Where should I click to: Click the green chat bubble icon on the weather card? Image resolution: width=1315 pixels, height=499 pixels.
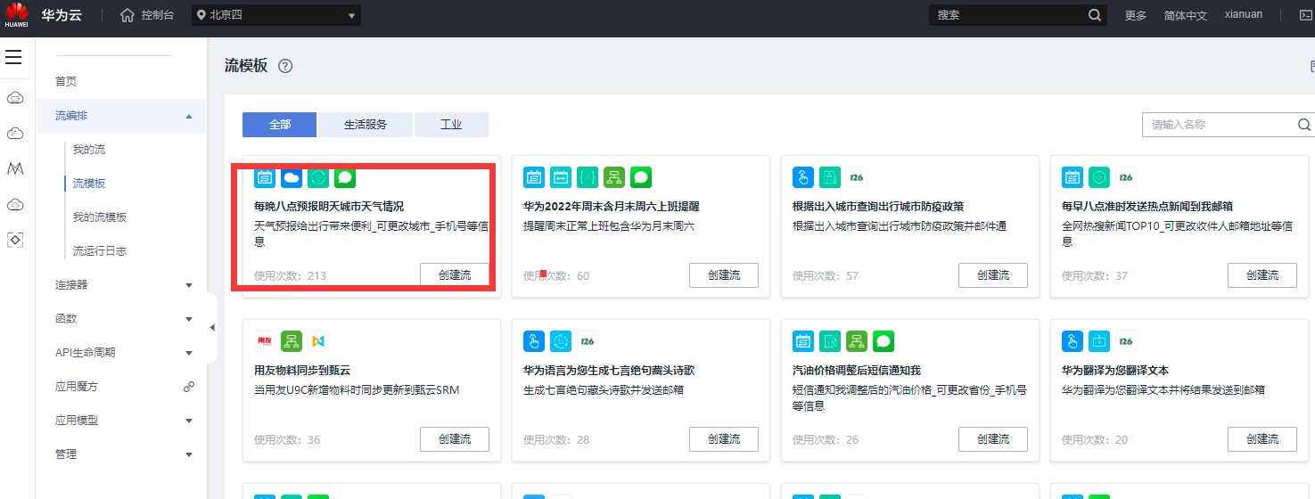pyautogui.click(x=345, y=177)
